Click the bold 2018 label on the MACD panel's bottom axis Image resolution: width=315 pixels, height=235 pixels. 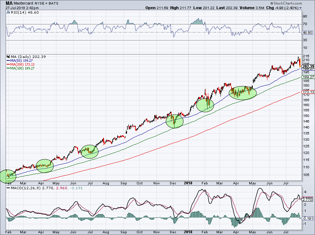[x=188, y=232]
